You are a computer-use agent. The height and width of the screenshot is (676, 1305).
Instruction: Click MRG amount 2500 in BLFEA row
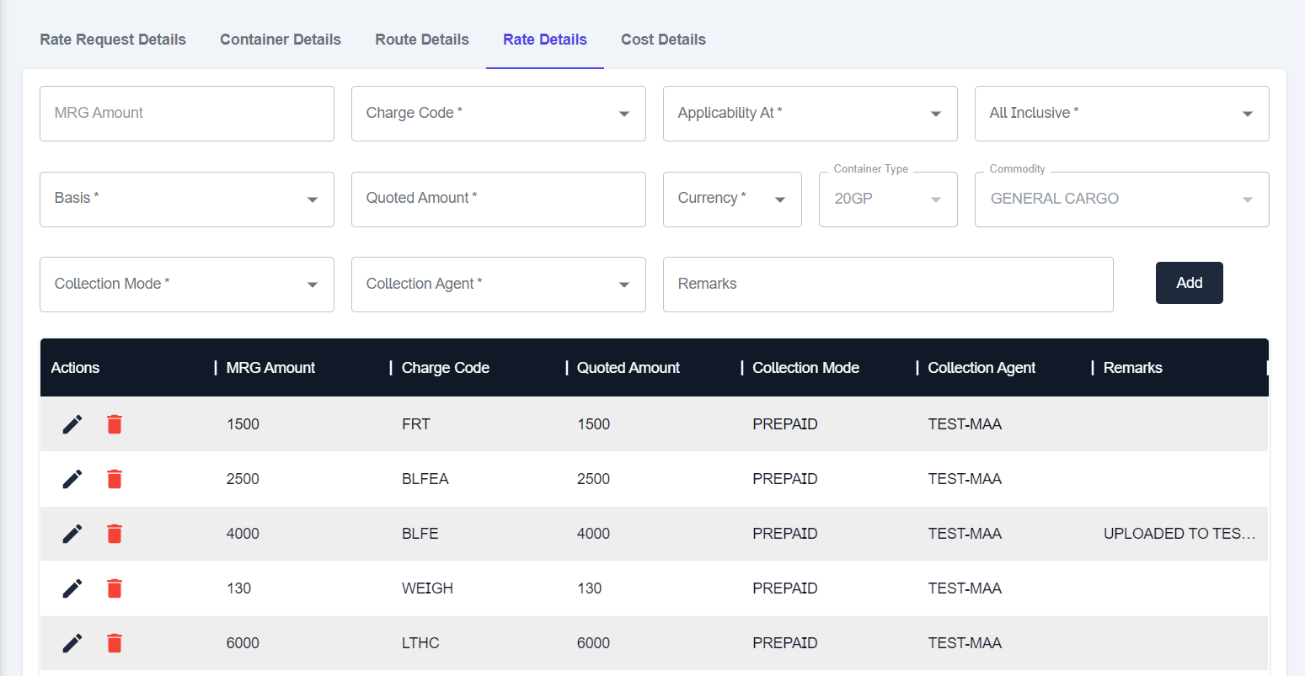(243, 479)
